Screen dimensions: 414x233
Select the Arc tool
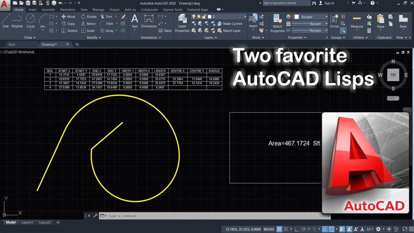(43, 21)
